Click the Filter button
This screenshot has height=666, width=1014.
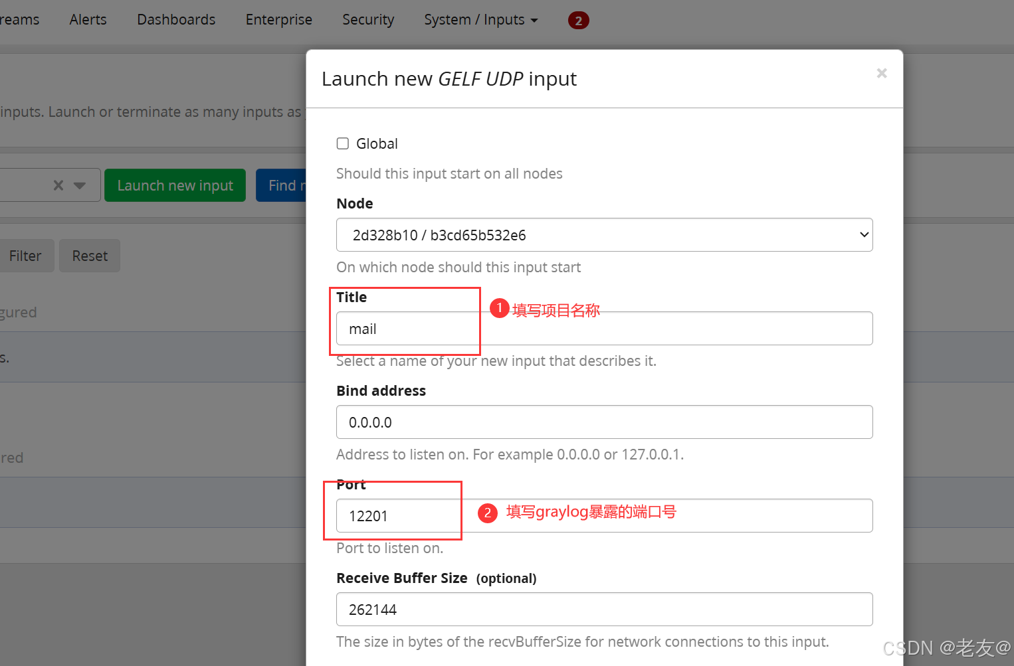[25, 256]
